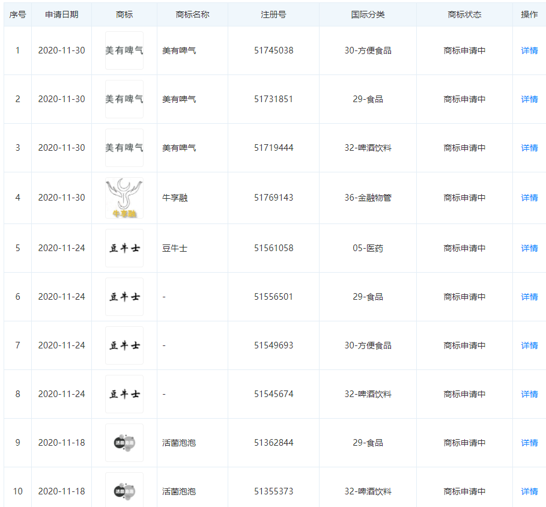Click the 申请日期 column header
The image size is (546, 507).
[x=61, y=14]
